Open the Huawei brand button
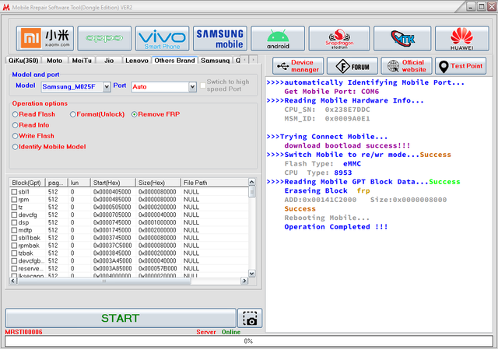Screen dimensions: 498x349 tap(461, 38)
